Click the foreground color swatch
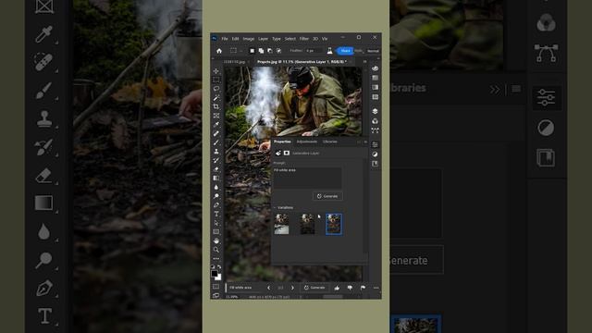Viewport: 592px width, 333px height. 214,274
